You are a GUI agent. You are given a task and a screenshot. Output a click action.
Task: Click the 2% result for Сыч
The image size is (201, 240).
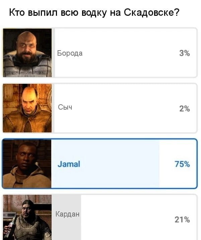click(185, 108)
